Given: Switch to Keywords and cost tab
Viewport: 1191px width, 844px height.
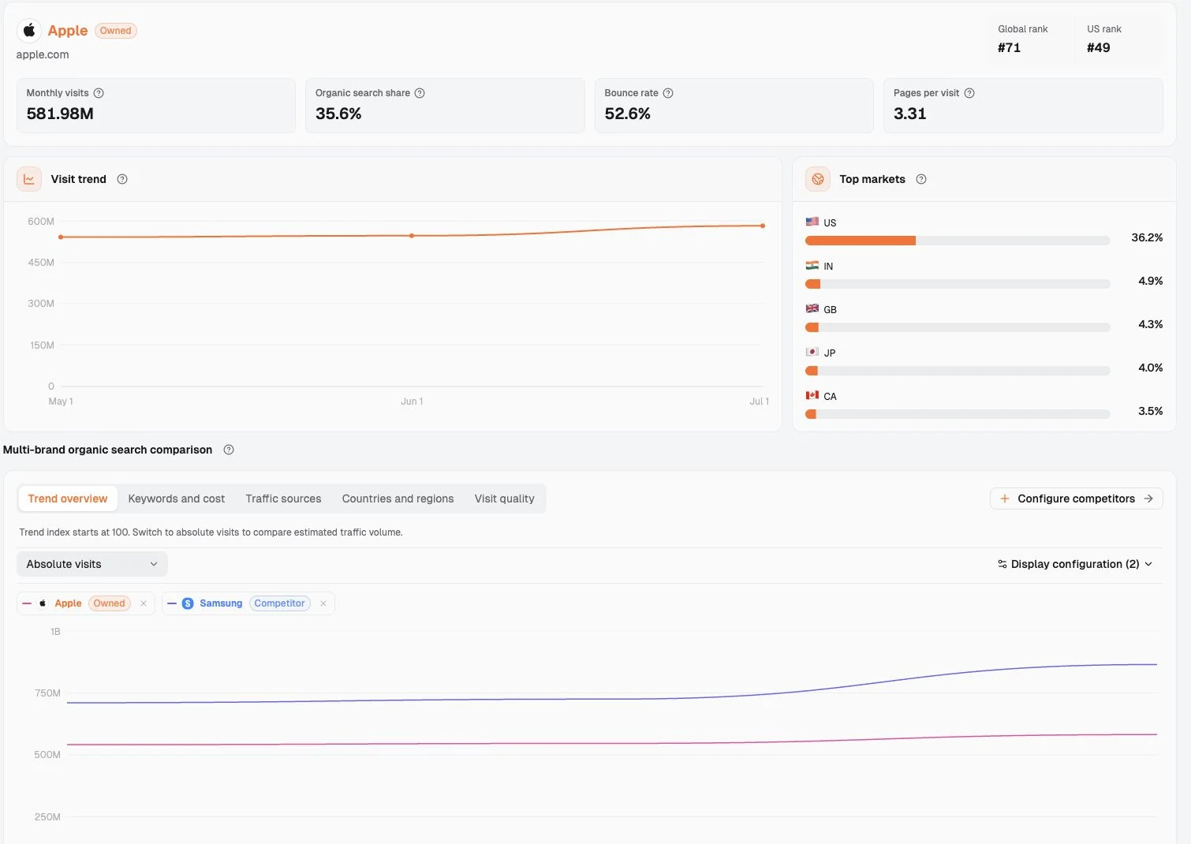Looking at the screenshot, I should click(177, 499).
